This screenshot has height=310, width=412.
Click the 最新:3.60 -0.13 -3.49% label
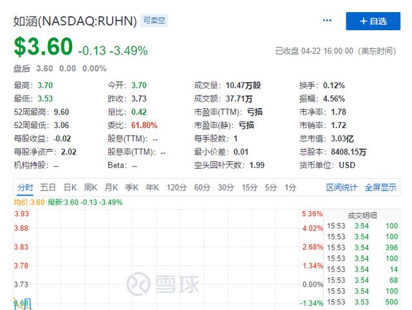(85, 203)
